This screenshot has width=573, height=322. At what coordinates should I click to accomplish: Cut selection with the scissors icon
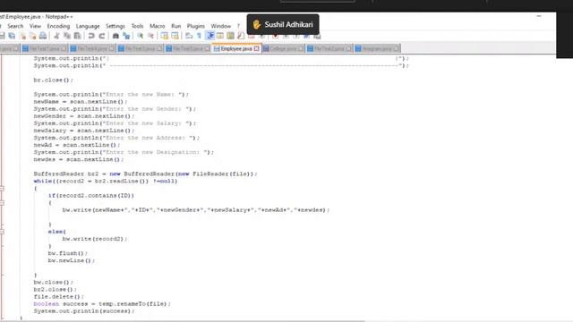56,36
